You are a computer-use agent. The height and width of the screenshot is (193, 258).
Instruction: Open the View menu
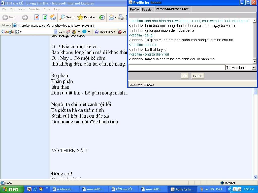[22, 9]
